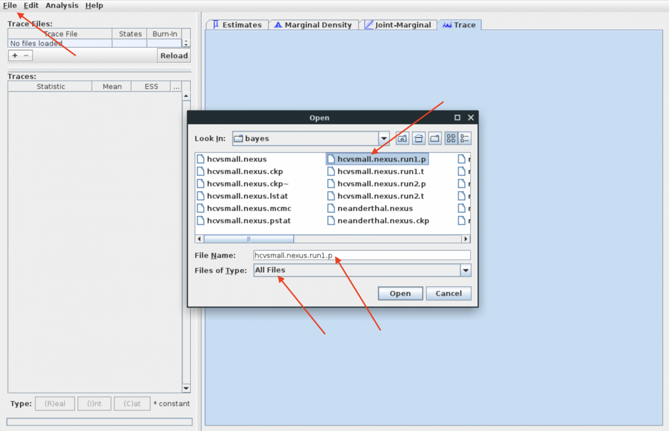Switch to the Estimates tab
Screen dimensions: 669x431
[x=237, y=25]
